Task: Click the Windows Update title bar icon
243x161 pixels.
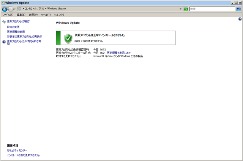Action: pyautogui.click(x=3, y=3)
